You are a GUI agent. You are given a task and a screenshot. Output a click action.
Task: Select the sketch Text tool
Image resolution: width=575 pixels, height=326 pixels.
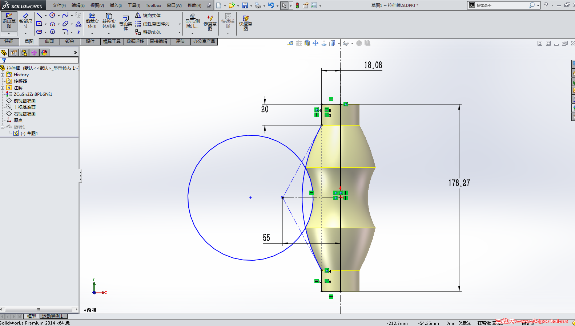(x=79, y=24)
